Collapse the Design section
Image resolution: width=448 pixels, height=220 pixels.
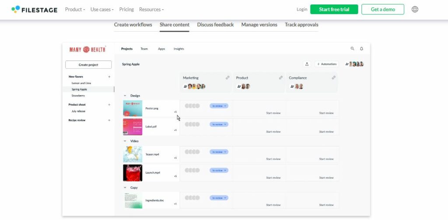coord(125,96)
